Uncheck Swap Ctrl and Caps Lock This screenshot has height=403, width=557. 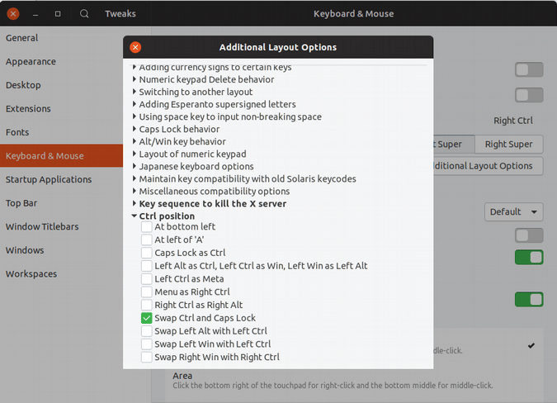[x=146, y=318]
